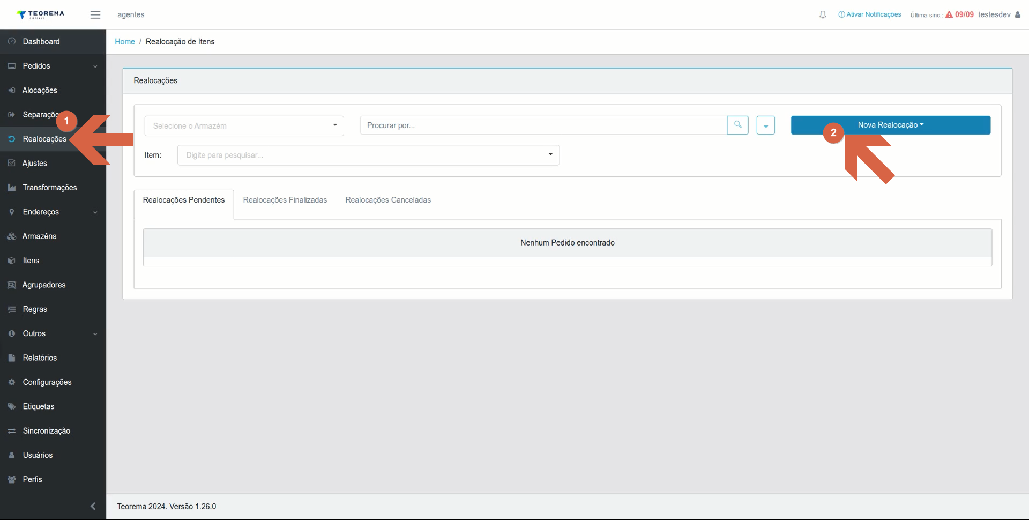Click the sync warning triangle icon

(949, 14)
